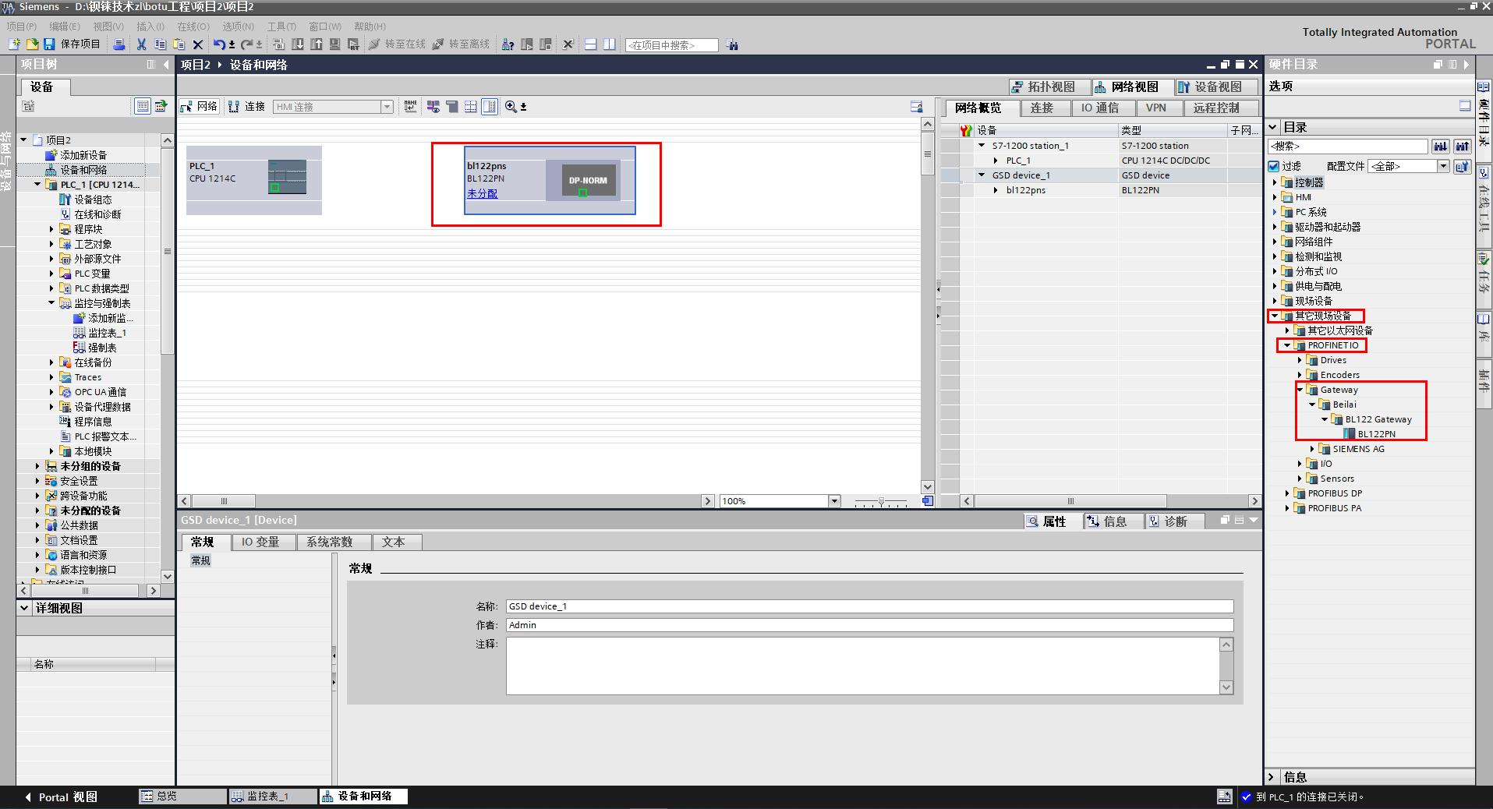Viewport: 1493px width, 809px height.
Task: Click the 网络 networking mode button
Action: click(200, 107)
